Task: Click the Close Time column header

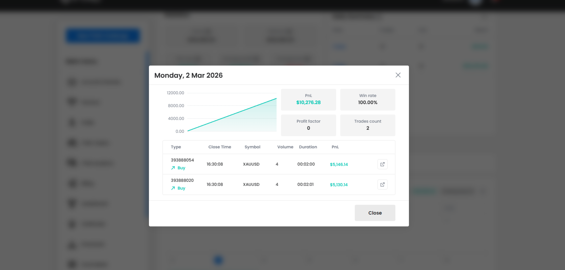Action: click(220, 147)
